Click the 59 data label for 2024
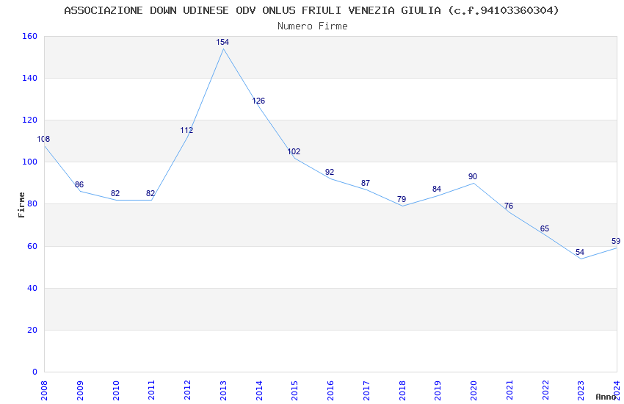Screen dimensions: 624x404 [616, 241]
